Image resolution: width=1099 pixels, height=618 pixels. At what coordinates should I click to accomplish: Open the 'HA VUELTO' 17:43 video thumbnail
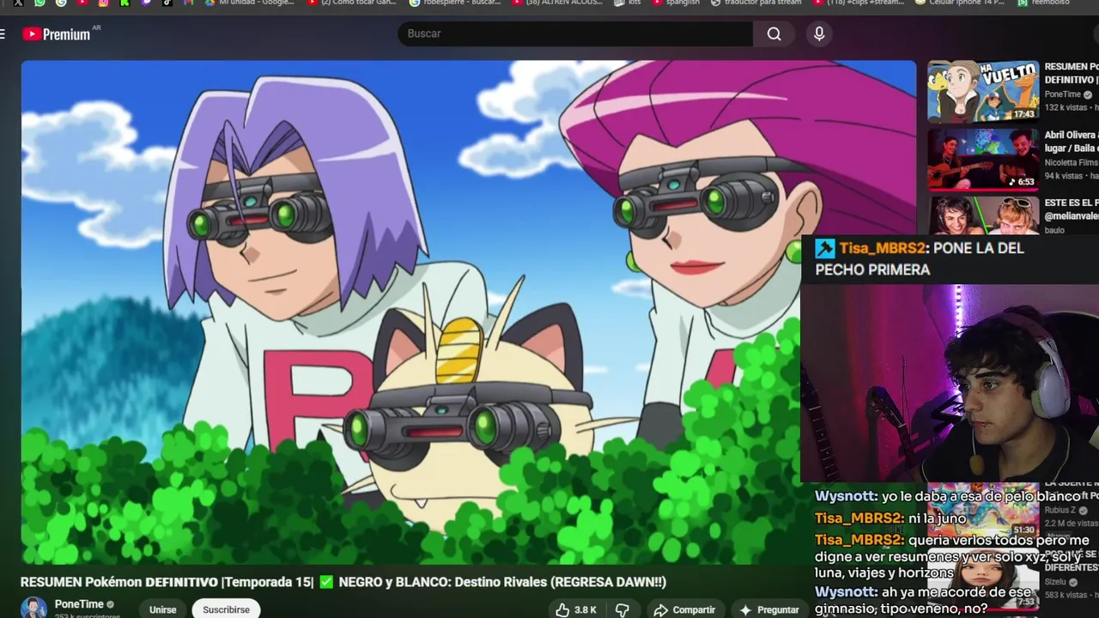983,92
